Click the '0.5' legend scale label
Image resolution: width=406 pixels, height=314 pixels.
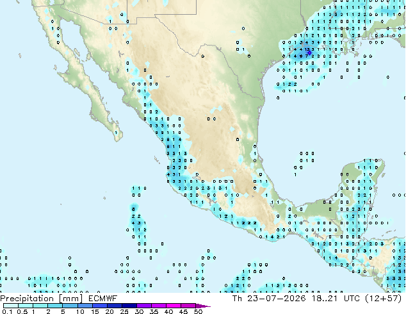coord(22,311)
